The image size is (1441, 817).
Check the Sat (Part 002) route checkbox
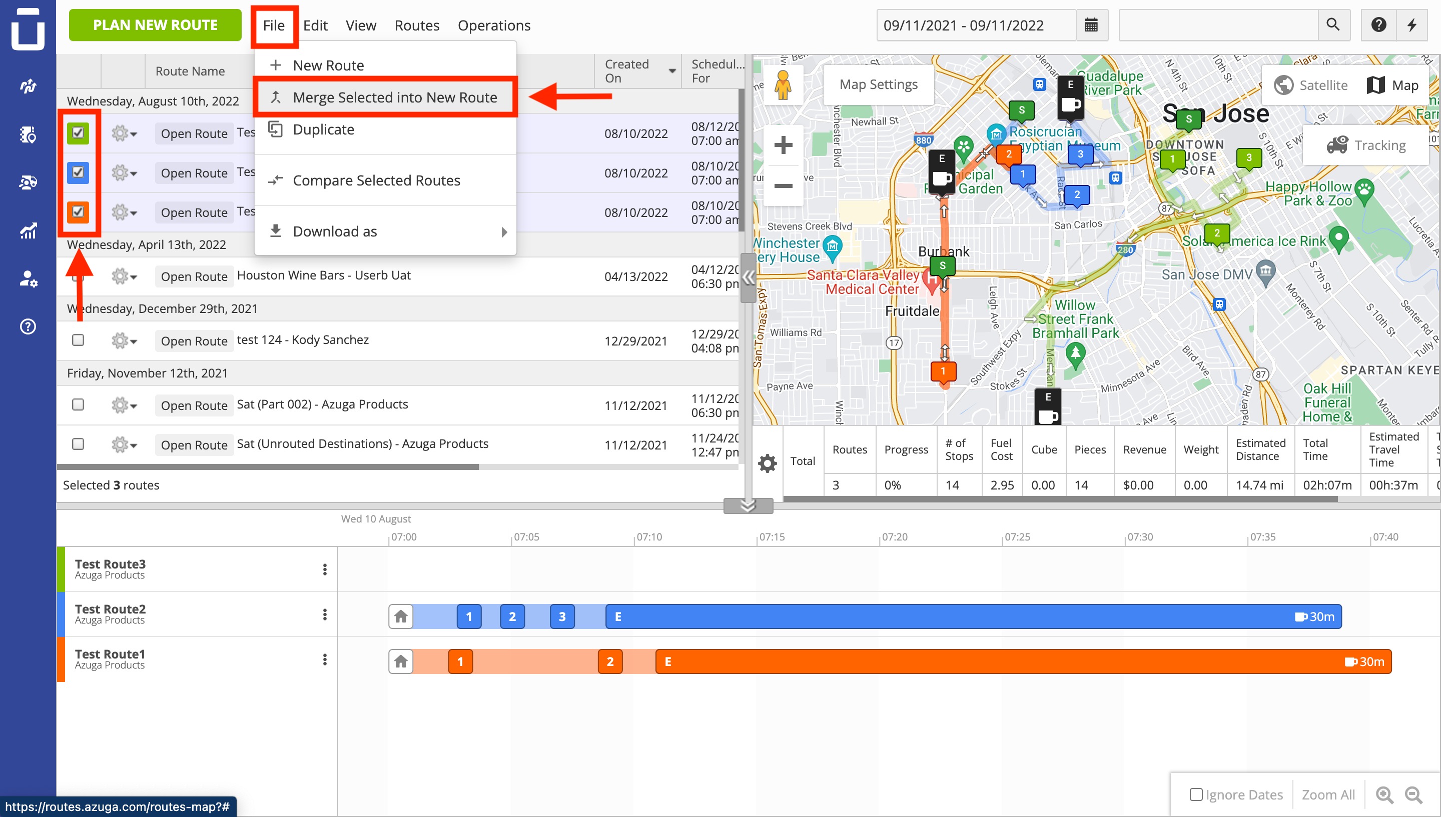click(x=78, y=404)
